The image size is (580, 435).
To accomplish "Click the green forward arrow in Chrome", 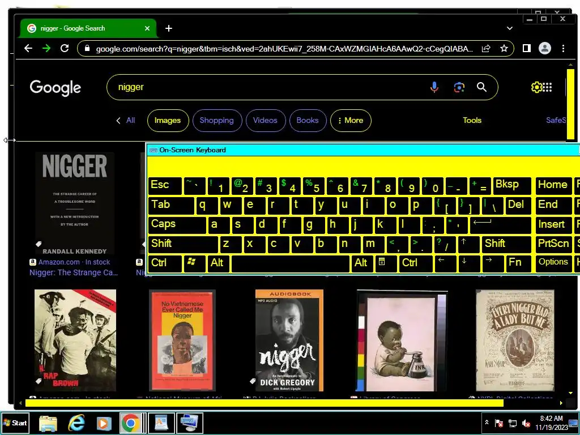I will 46,49.
